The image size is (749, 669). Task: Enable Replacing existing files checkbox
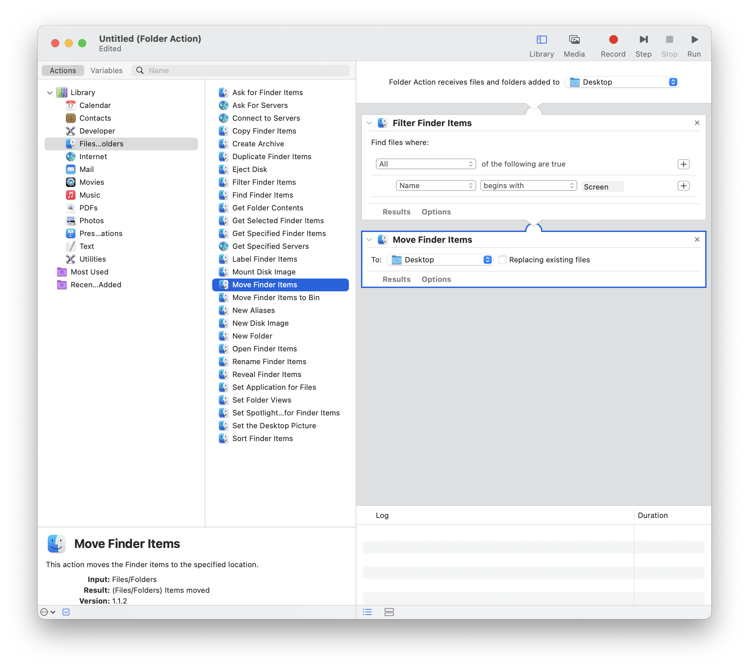(x=502, y=260)
